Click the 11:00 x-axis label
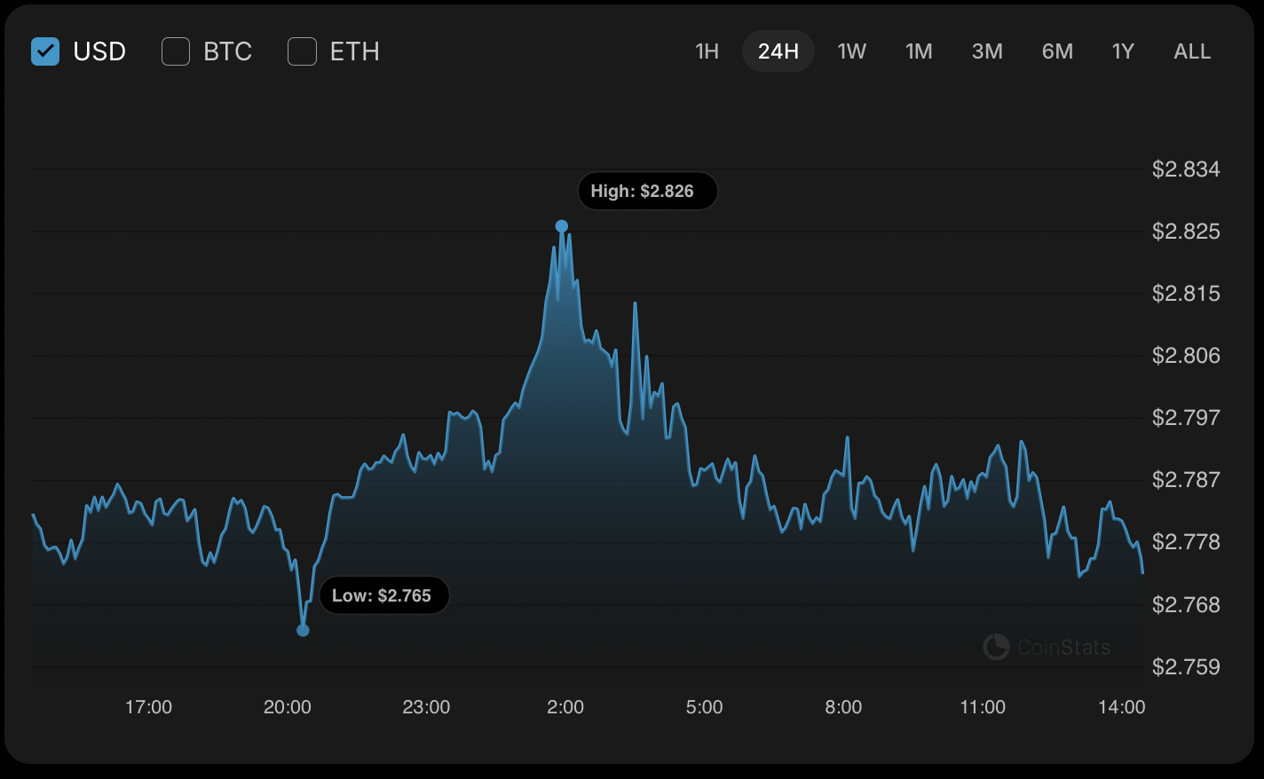Viewport: 1264px width, 779px height. pyautogui.click(x=983, y=707)
